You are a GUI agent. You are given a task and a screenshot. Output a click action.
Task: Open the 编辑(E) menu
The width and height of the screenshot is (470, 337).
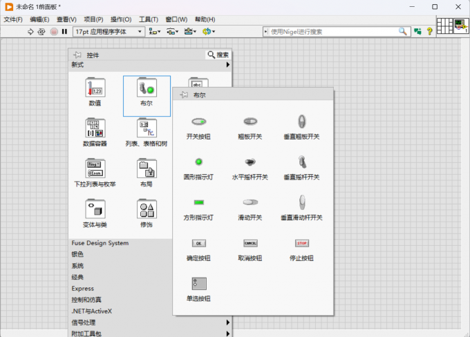pos(39,19)
